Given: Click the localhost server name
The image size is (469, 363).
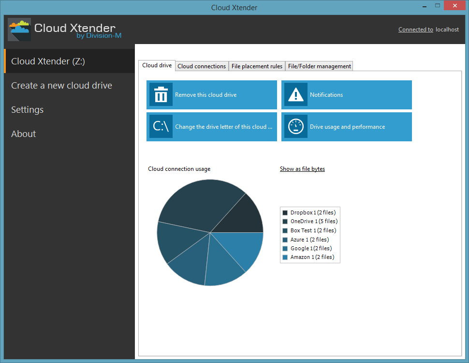Looking at the screenshot, I should 447,30.
